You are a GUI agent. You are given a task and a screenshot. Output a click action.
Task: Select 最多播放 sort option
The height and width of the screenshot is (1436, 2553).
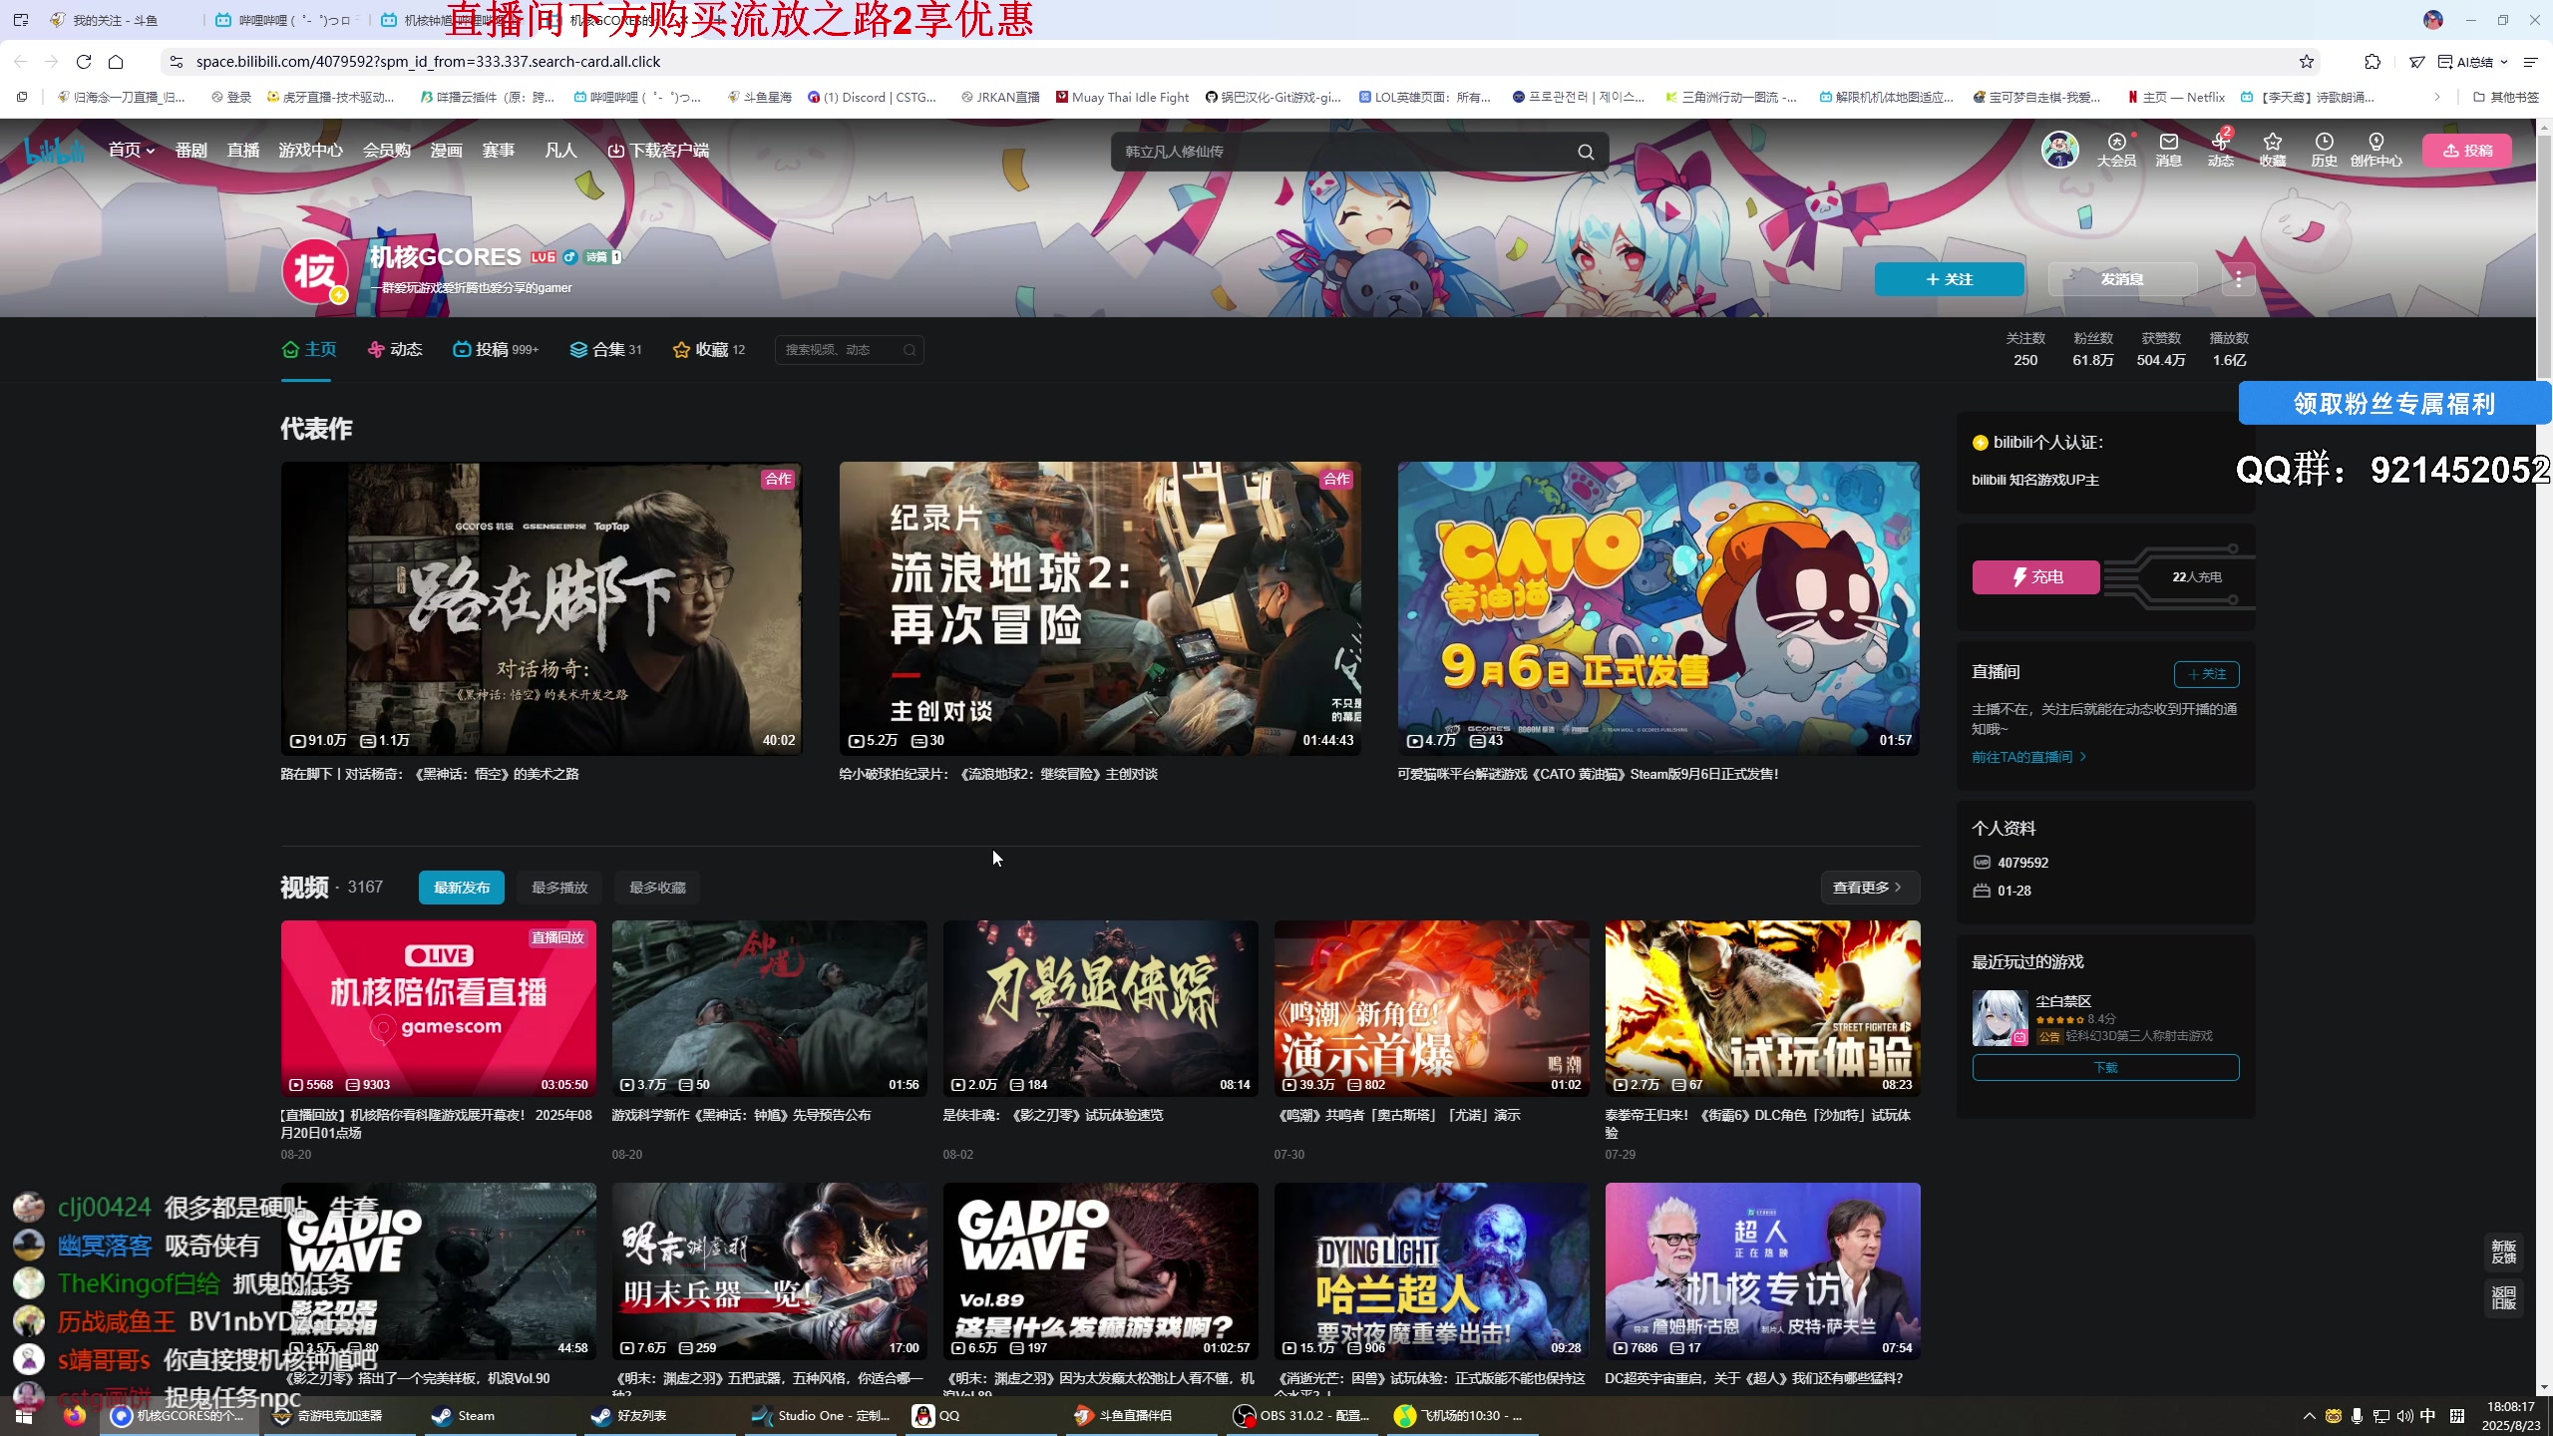point(559,888)
